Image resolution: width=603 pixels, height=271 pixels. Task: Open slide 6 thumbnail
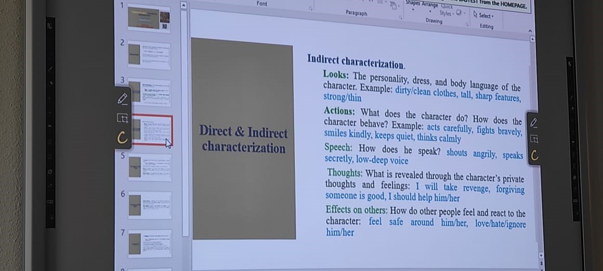click(150, 205)
